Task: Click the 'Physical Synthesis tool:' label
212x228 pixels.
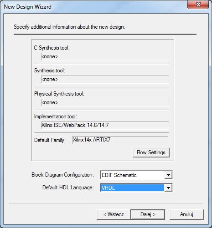Action: pyautogui.click(x=59, y=94)
